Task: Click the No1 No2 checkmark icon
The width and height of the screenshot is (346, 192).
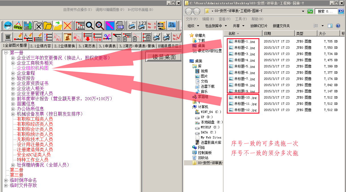Action: 176,37
